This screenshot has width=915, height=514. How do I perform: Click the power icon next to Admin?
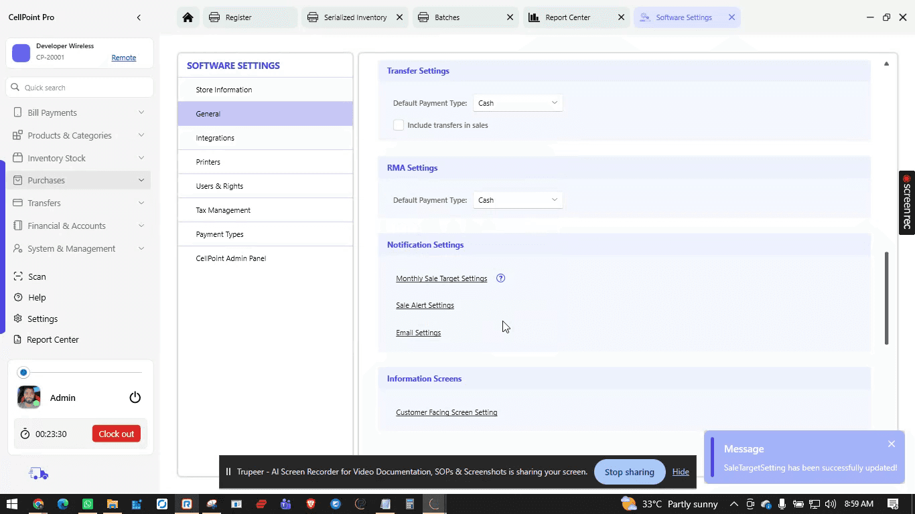pyautogui.click(x=135, y=398)
